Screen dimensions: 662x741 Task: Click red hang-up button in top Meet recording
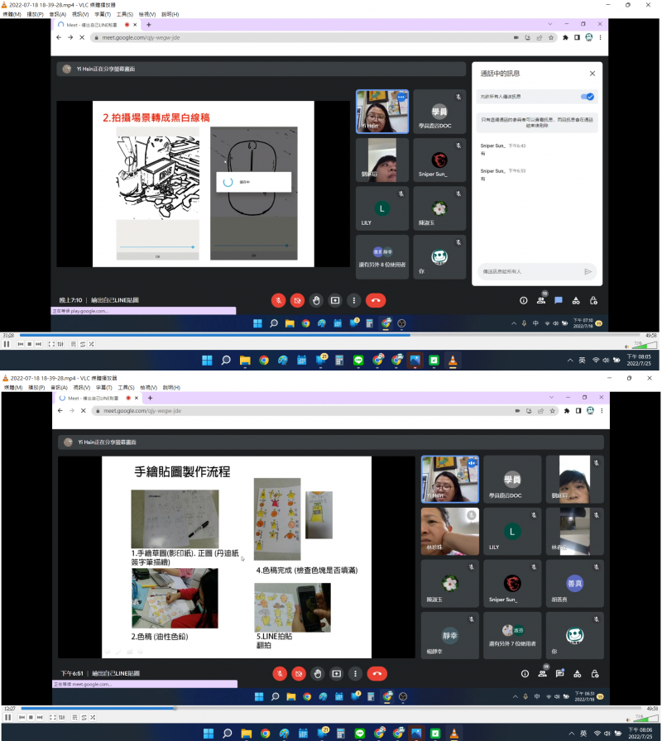pos(376,300)
